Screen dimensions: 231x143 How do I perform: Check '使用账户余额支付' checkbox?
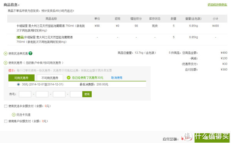pos(6,121)
